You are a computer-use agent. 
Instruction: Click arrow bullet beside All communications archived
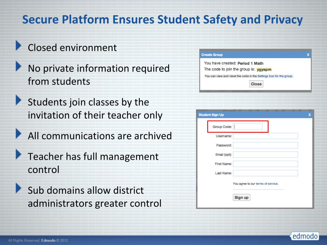19,134
